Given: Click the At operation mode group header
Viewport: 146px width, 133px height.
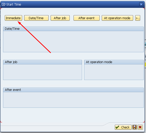Looking at the screenshot, I should click(114, 62).
